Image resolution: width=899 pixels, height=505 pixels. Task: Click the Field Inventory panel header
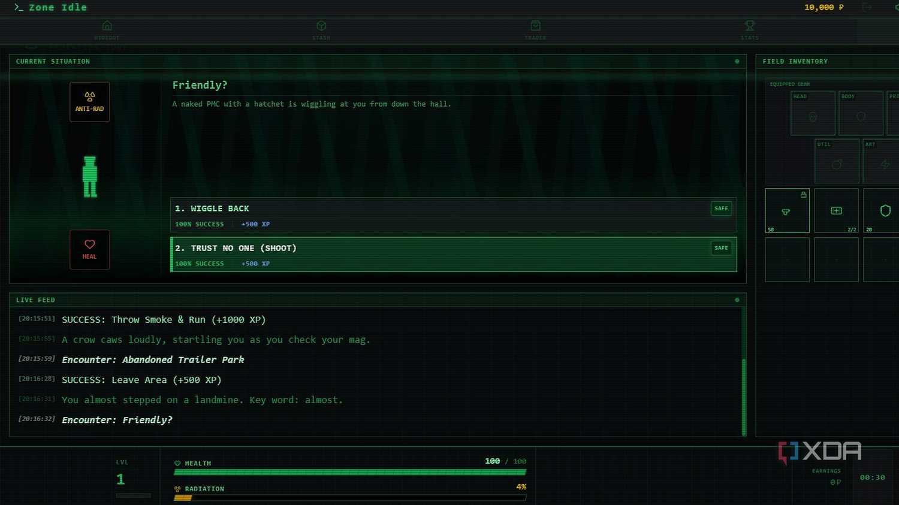(x=827, y=61)
